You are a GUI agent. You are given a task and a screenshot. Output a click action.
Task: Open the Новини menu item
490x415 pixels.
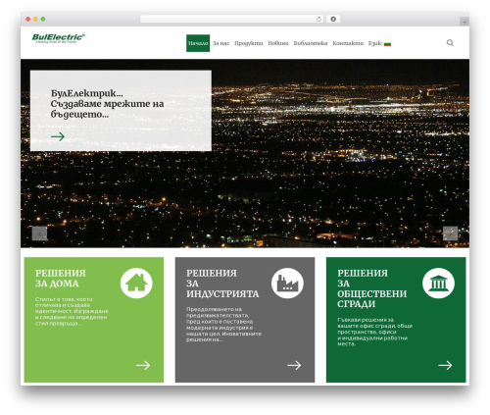tap(278, 43)
